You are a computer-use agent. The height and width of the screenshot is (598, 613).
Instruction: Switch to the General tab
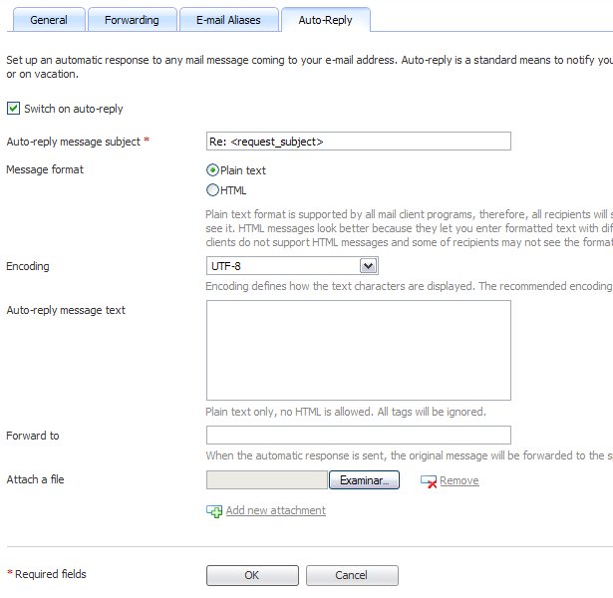click(x=48, y=20)
